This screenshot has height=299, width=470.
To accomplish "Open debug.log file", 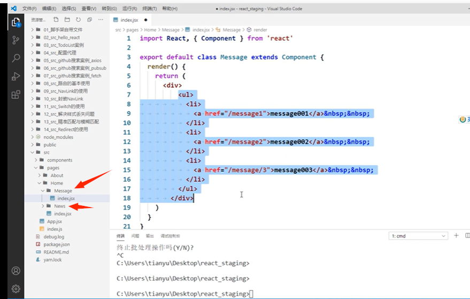I will pyautogui.click(x=67, y=236).
